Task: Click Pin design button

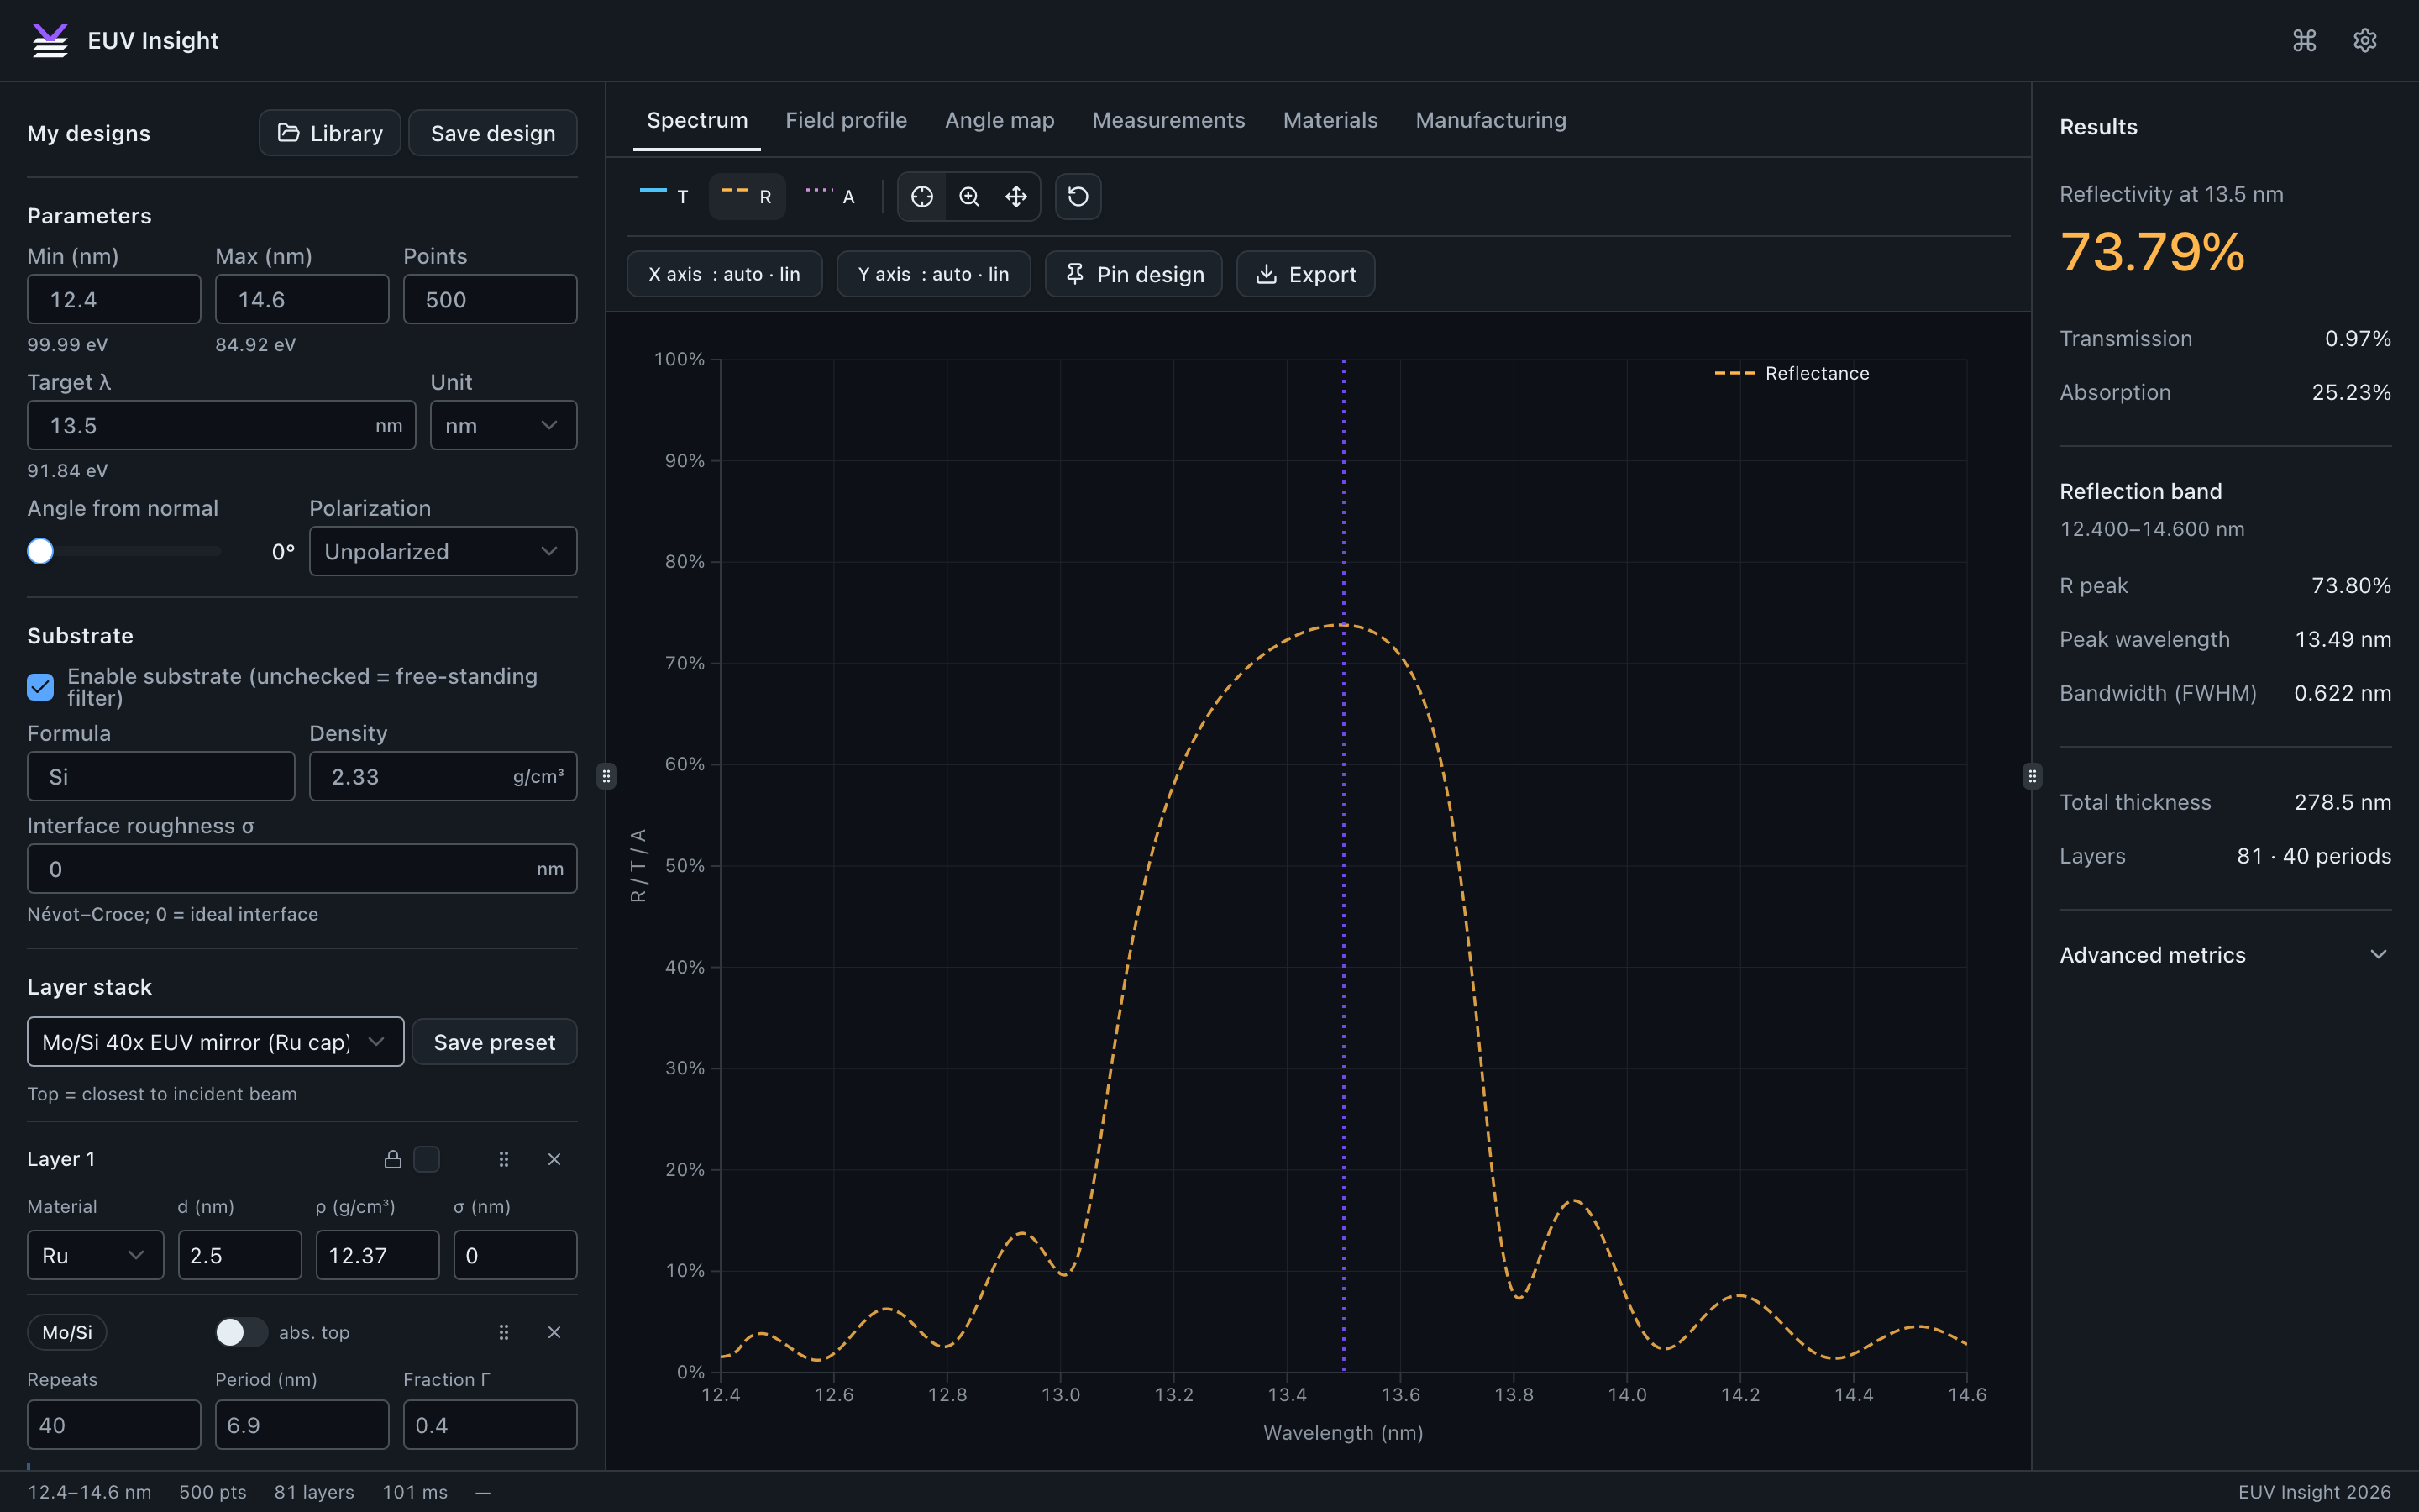Action: (x=1134, y=274)
